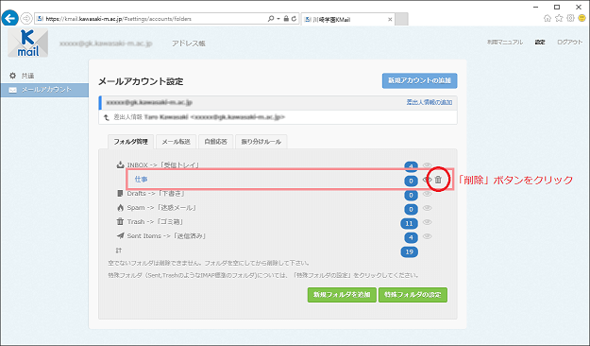
Task: Select 共通 in the settings sidebar
Action: point(27,76)
